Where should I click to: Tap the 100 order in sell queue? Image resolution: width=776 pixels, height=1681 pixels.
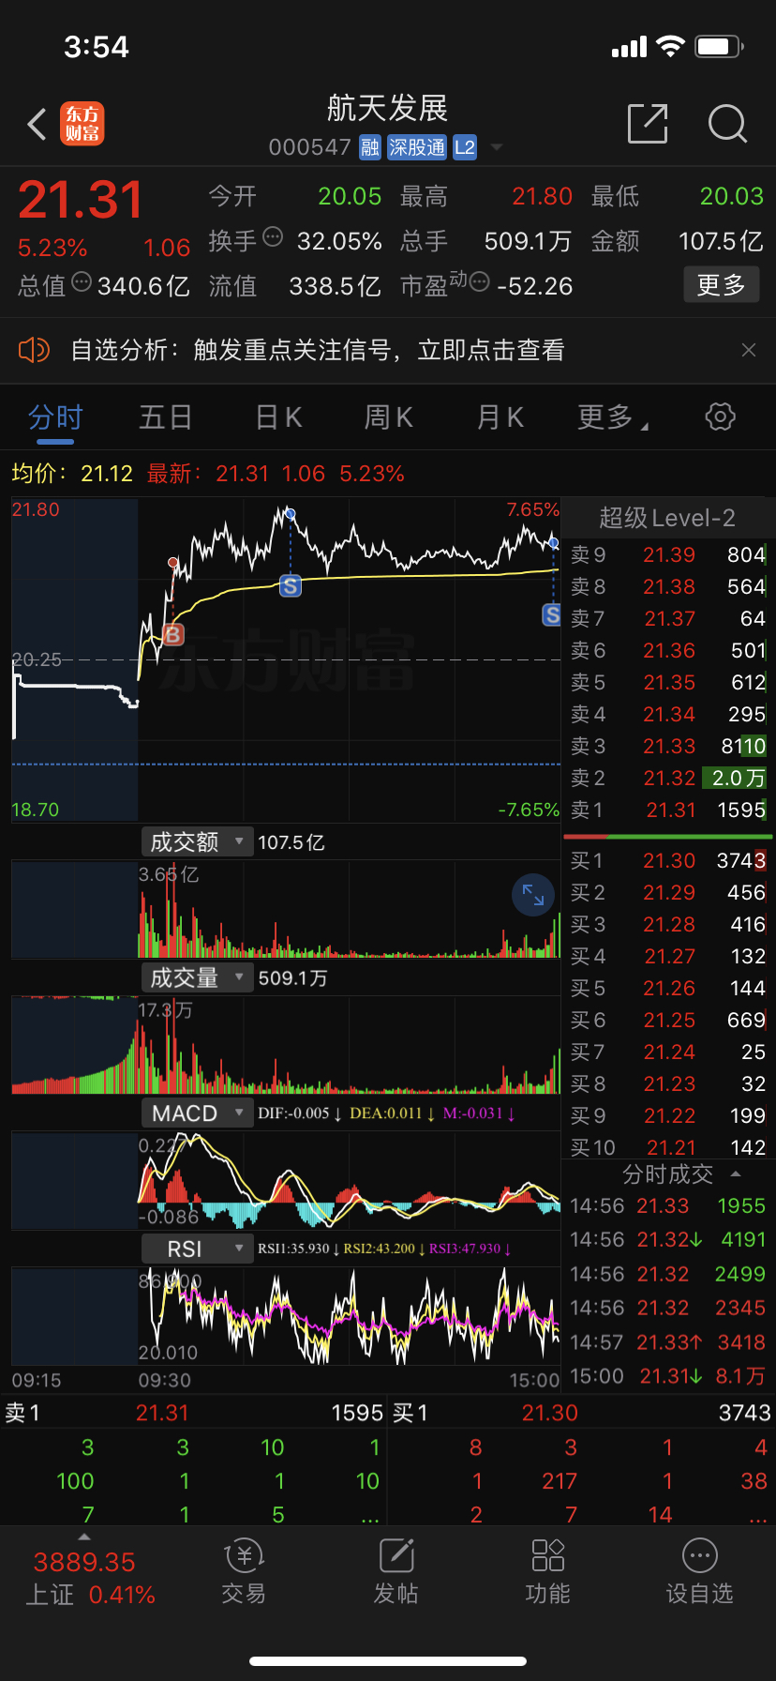coord(75,1481)
